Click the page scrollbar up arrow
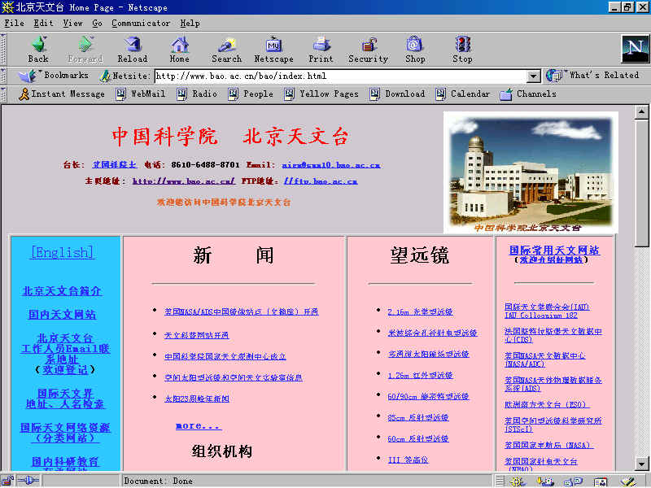651x488 pixels. 641,112
